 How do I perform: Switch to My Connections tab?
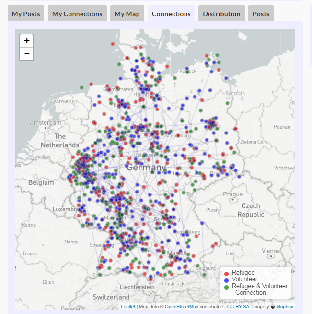pos(77,14)
